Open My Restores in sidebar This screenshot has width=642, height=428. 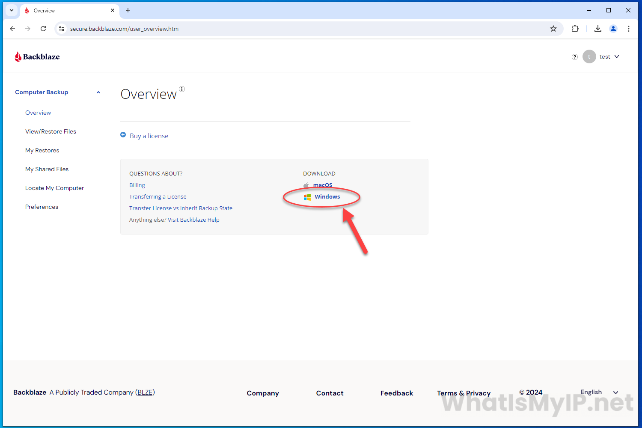pyautogui.click(x=42, y=150)
